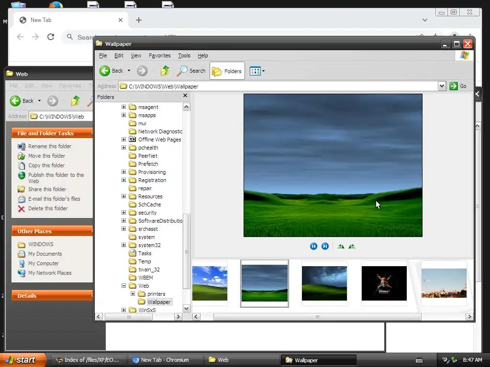The height and width of the screenshot is (367, 490).
Task: Show previous image in filmstrip
Action: [x=313, y=246]
